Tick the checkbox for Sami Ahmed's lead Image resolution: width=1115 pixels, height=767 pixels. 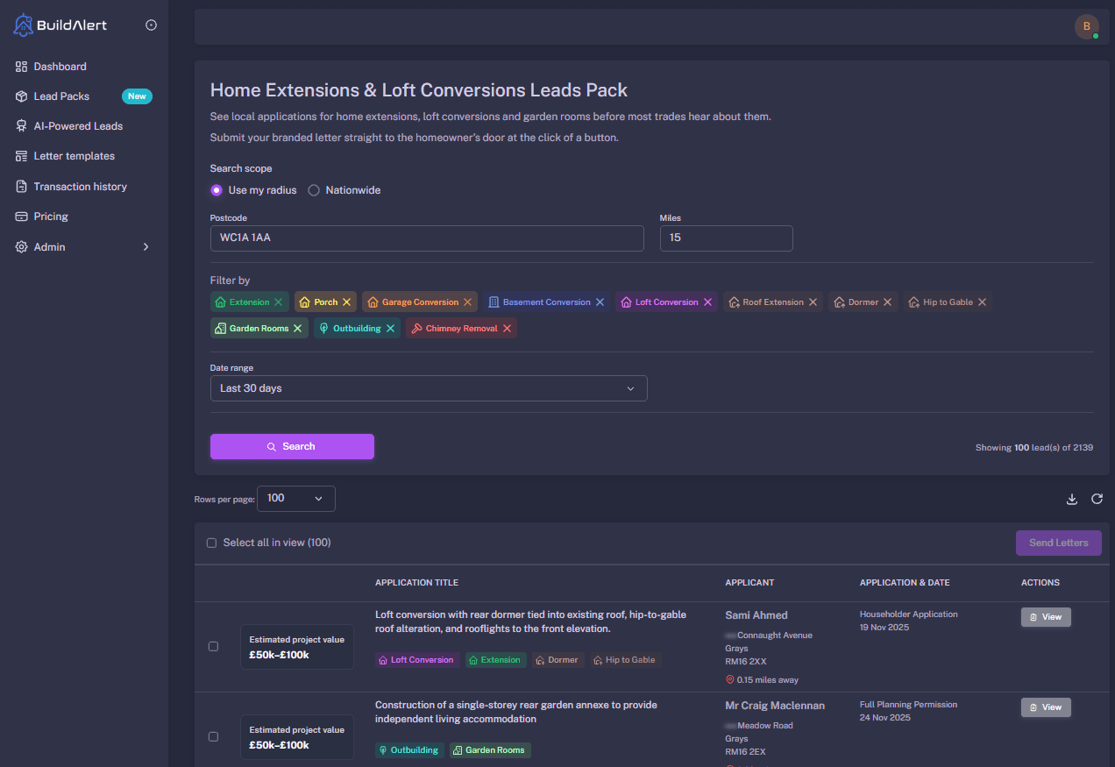click(213, 646)
